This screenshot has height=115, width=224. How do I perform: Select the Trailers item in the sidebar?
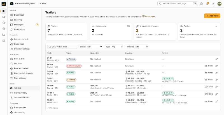click(x=24, y=88)
